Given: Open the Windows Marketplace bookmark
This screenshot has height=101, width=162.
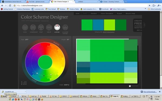Looking at the screenshot, I should coord(22,9).
